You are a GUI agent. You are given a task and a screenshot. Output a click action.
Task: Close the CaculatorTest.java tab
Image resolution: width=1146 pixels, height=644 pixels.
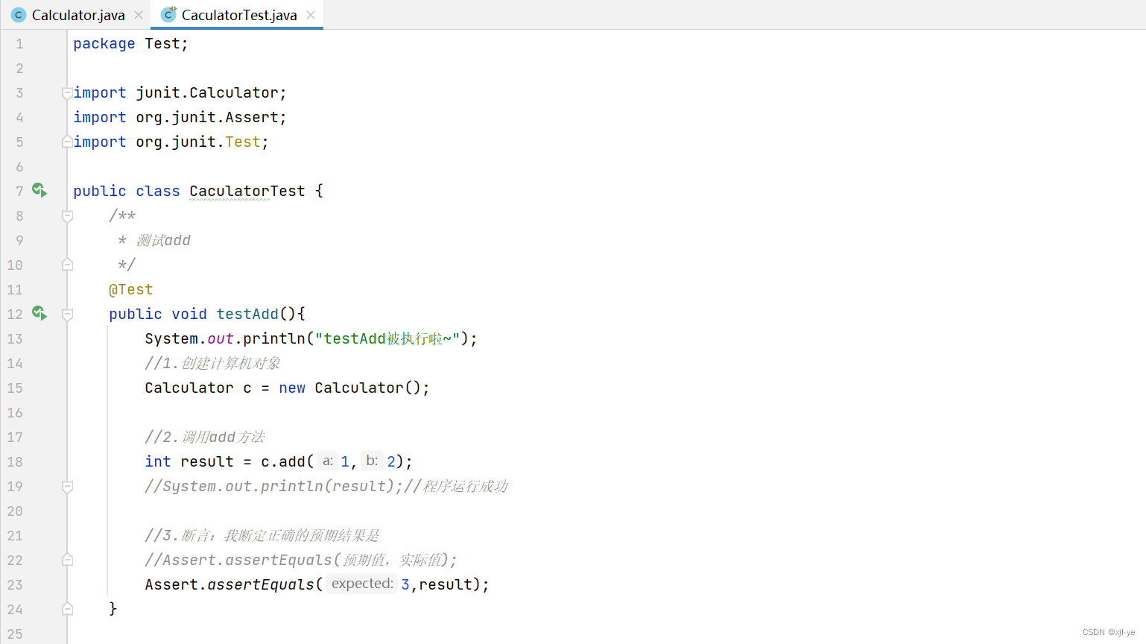pos(311,15)
